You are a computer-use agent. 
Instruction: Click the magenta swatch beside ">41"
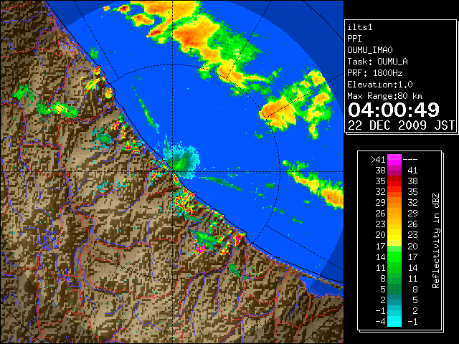tap(394, 160)
